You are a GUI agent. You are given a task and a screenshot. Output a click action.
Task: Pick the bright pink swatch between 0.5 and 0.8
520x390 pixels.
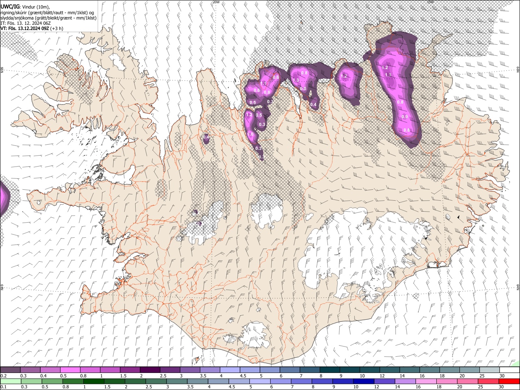pos(70,370)
